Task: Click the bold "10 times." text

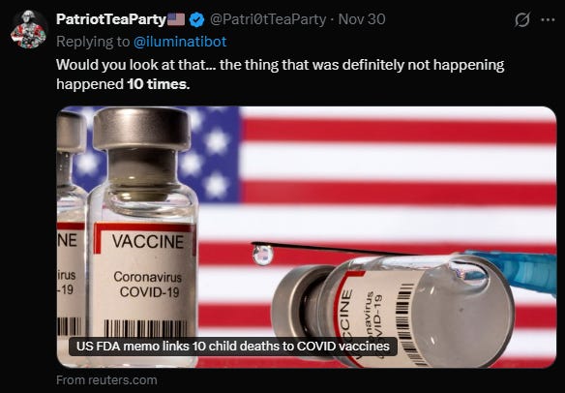Action: point(159,84)
